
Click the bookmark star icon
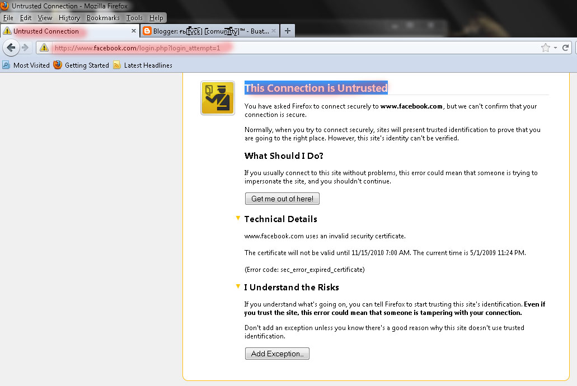pyautogui.click(x=545, y=48)
